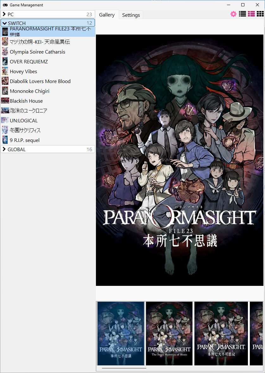This screenshot has width=265, height=373.
Task: Select マツリカの炯 -KEI- 天命胤異伝 entry text
Action: (x=40, y=42)
